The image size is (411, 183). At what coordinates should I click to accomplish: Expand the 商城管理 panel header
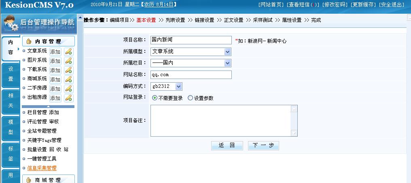pos(49,180)
